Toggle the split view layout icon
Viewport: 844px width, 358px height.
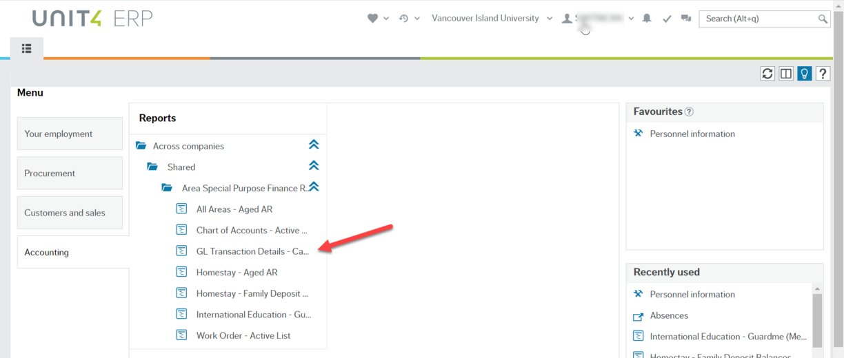786,74
